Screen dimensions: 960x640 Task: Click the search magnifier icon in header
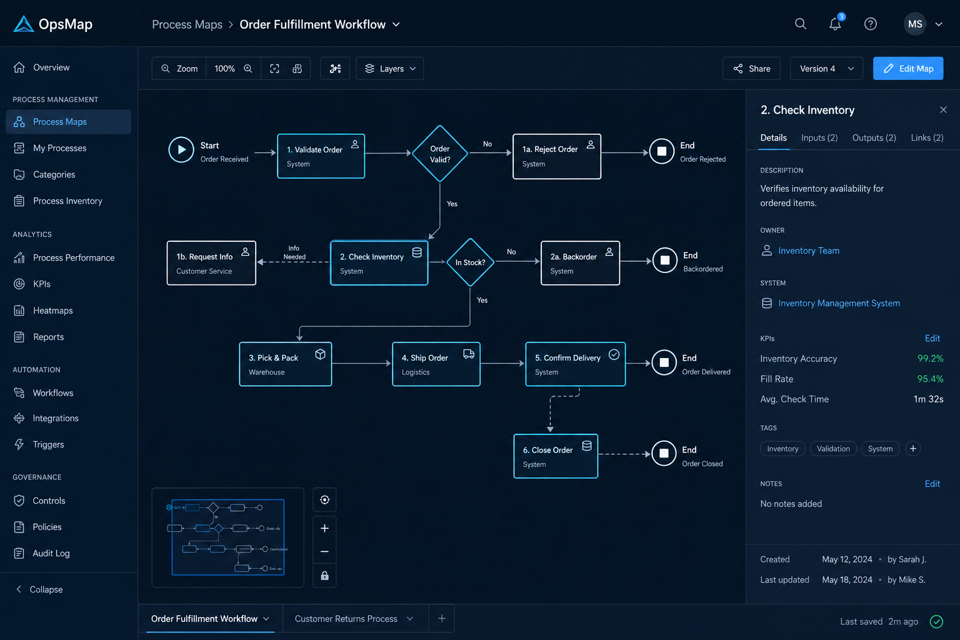pos(800,24)
